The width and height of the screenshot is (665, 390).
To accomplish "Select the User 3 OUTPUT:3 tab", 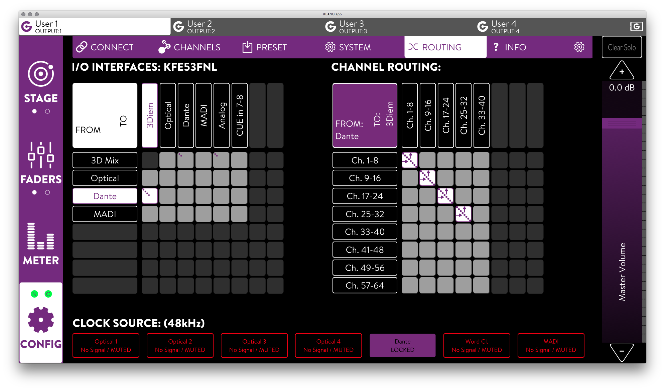I will [399, 27].
